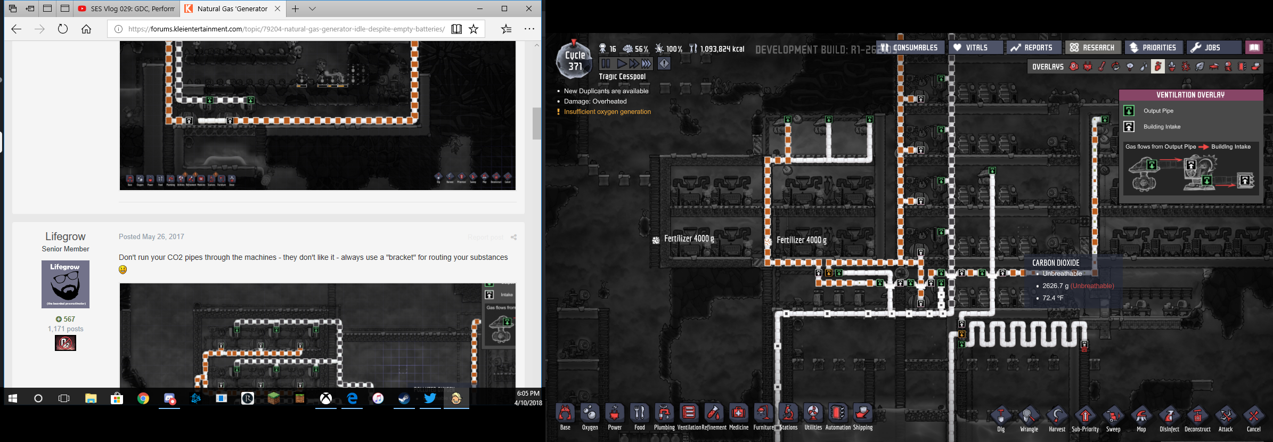The width and height of the screenshot is (1273, 442).
Task: Open Lifegrow's forum profile
Action: point(66,236)
